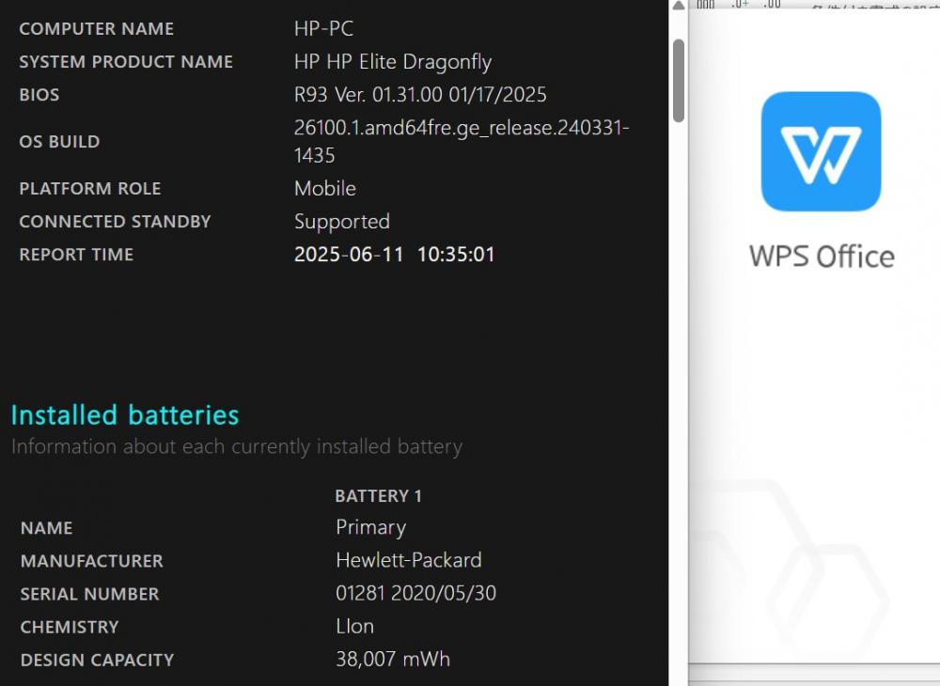Click the "BATTERY 1" column header

click(378, 496)
